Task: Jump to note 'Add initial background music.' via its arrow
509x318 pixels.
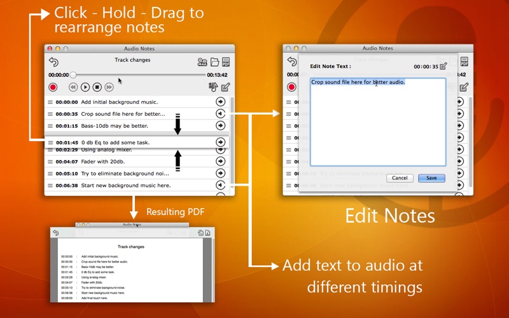Action: [x=220, y=102]
